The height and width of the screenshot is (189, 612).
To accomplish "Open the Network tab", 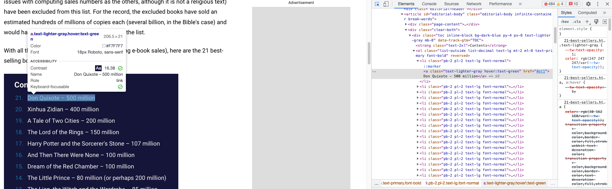I will tap(474, 4).
